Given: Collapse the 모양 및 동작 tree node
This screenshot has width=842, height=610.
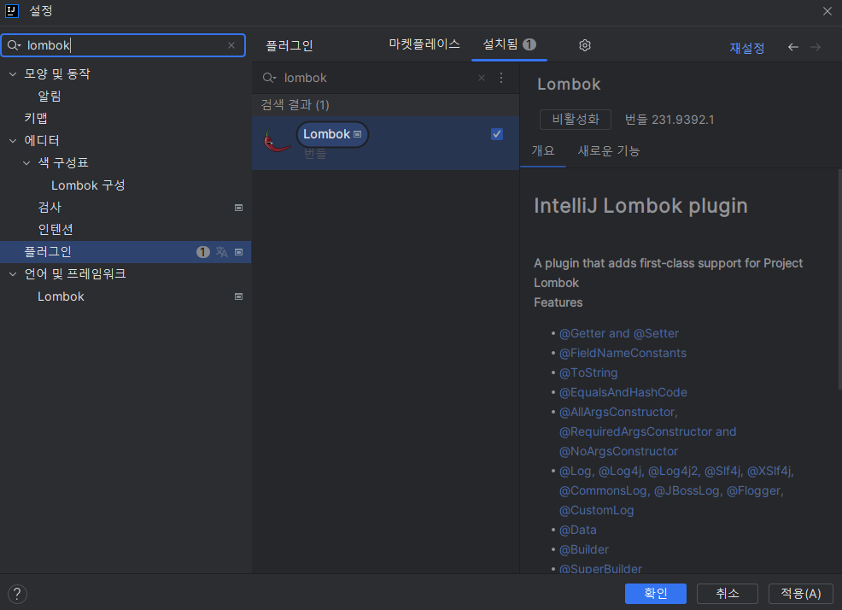Looking at the screenshot, I should pyautogui.click(x=13, y=74).
